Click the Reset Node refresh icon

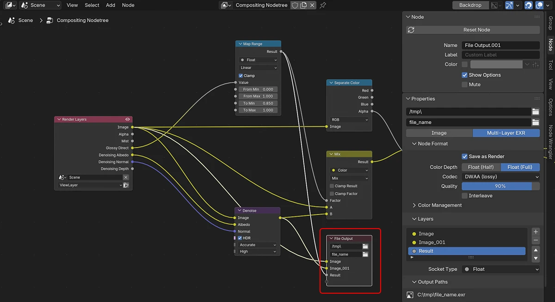(x=411, y=30)
